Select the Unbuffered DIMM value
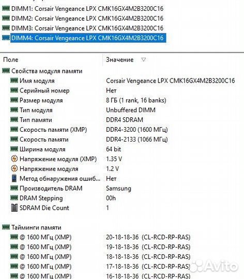Image resolution: width=244 pixels, height=279 pixels. pyautogui.click(x=131, y=110)
